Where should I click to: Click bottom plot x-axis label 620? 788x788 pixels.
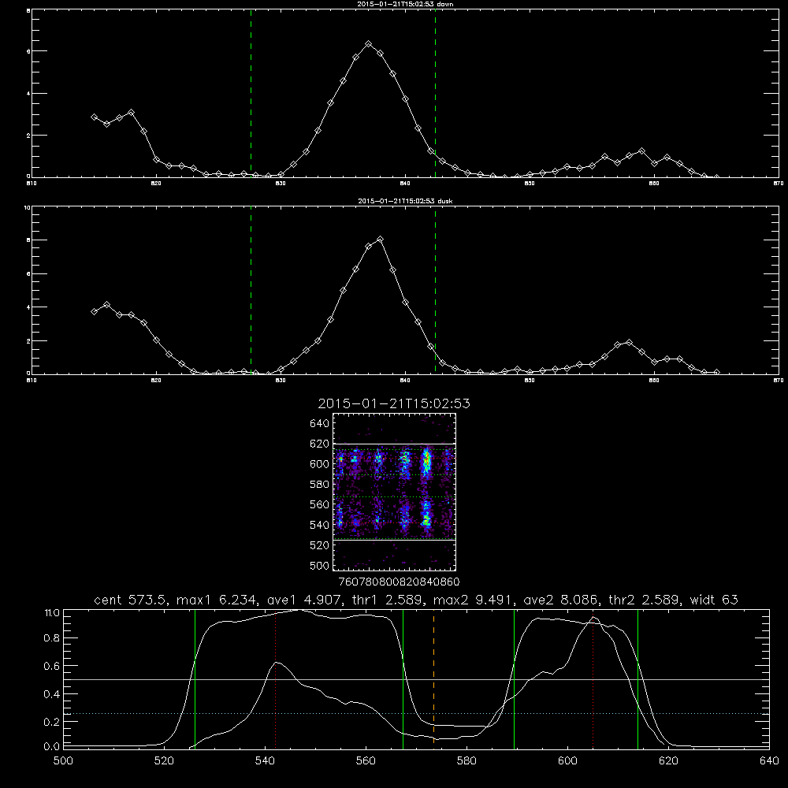coord(668,760)
